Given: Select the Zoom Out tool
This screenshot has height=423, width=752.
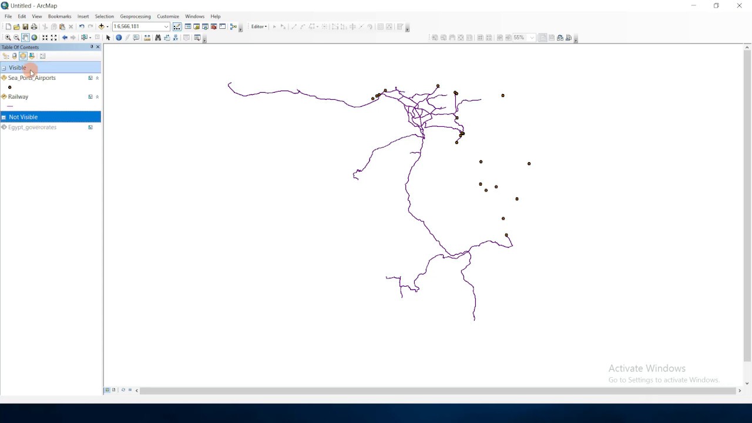Looking at the screenshot, I should (16, 38).
